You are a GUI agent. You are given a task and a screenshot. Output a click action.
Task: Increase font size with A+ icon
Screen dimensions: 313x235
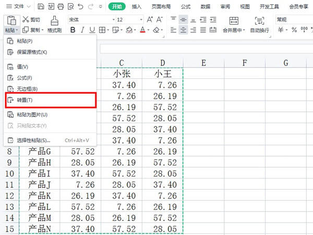click(x=150, y=20)
